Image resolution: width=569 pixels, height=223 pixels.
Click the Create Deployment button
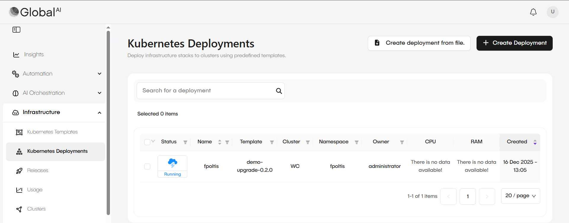pyautogui.click(x=514, y=43)
